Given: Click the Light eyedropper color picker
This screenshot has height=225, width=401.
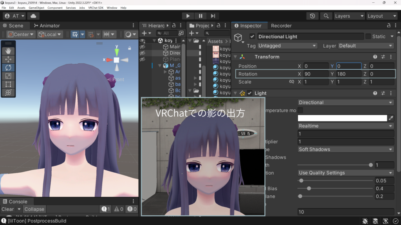Looking at the screenshot, I should 391,118.
